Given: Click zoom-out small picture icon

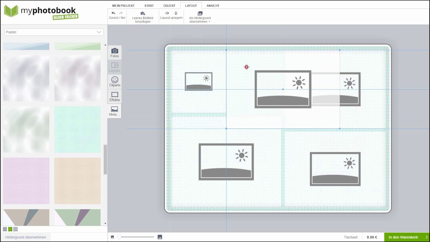Looking at the screenshot, I should pos(112,237).
